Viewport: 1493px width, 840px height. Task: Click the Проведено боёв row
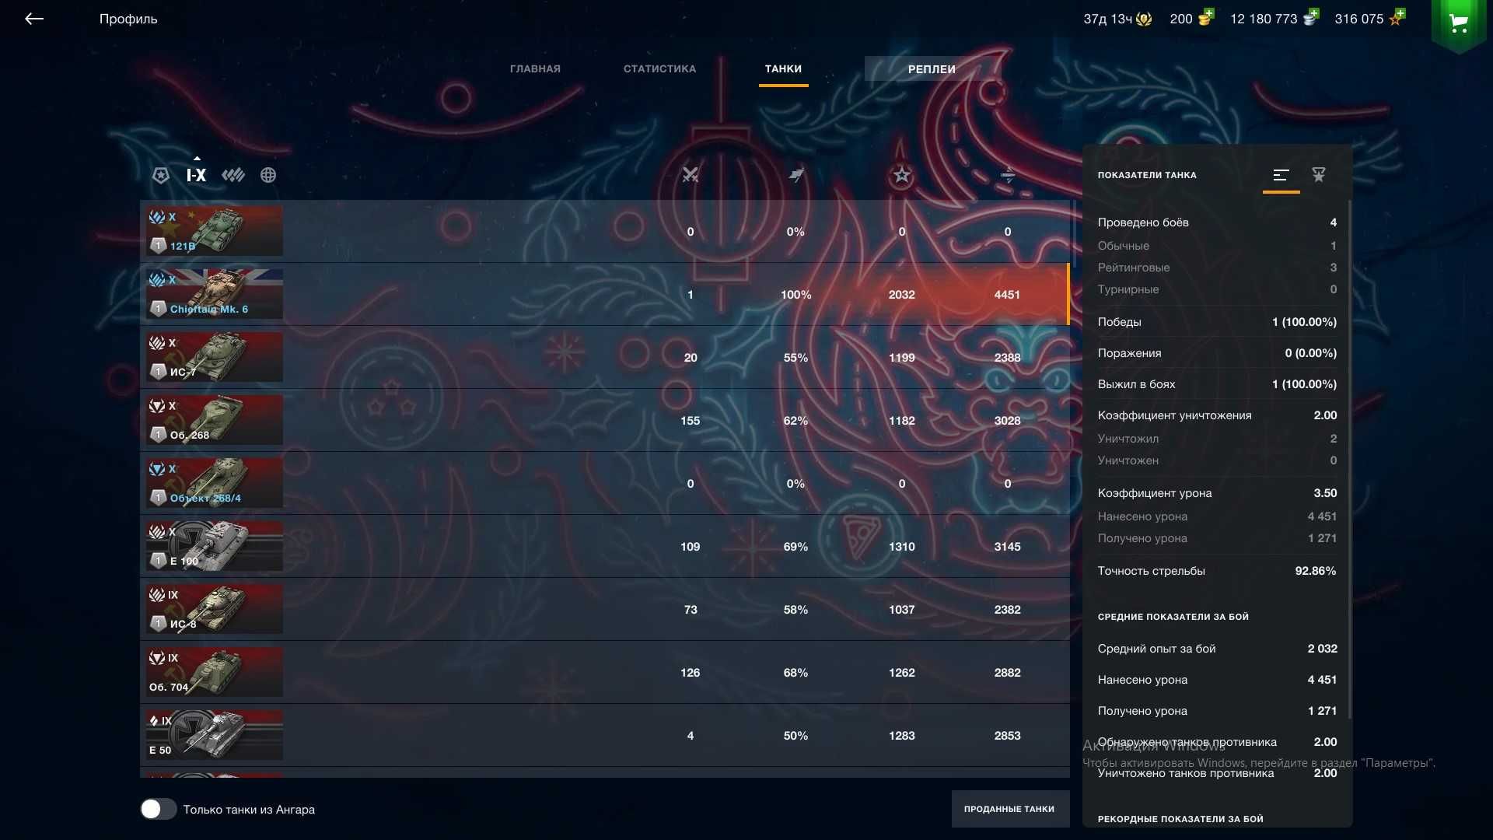coord(1217,222)
